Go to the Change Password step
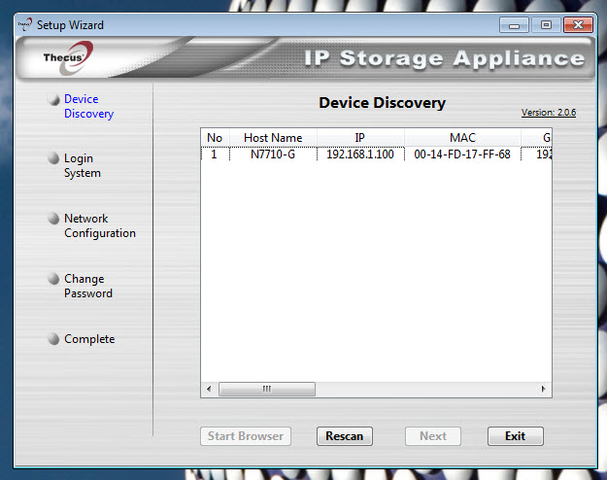The image size is (607, 480). coord(88,286)
